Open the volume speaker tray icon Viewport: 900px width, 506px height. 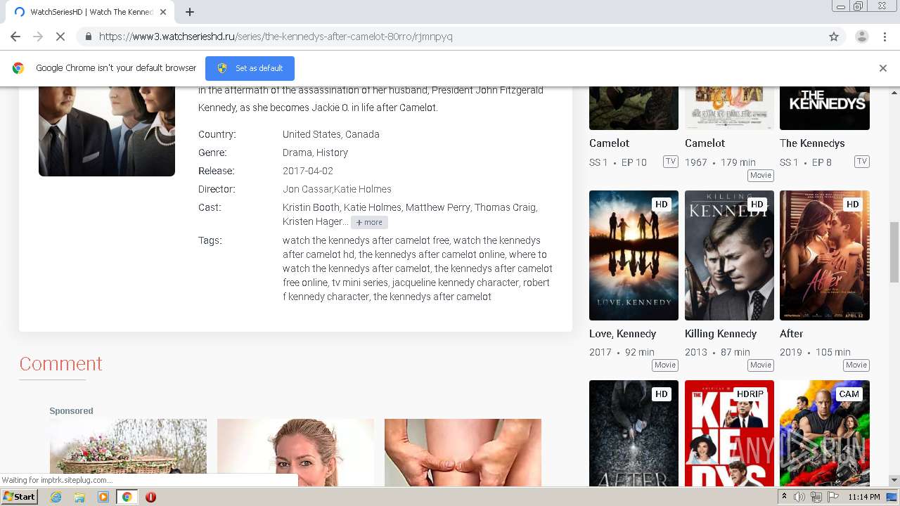pos(799,497)
